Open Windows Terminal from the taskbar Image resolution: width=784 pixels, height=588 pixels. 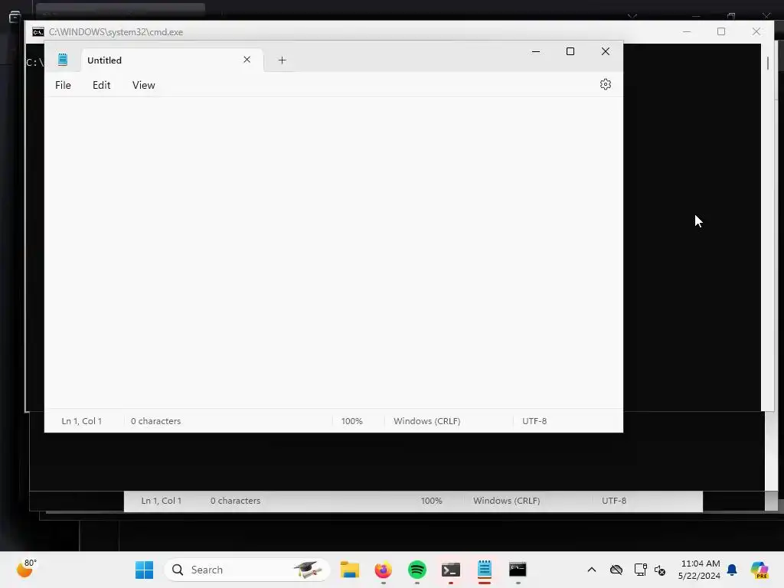450,570
